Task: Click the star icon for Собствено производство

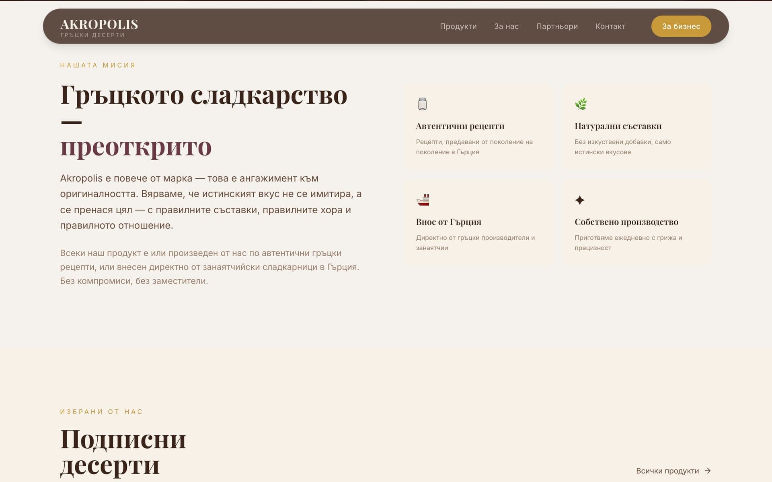Action: [x=579, y=200]
